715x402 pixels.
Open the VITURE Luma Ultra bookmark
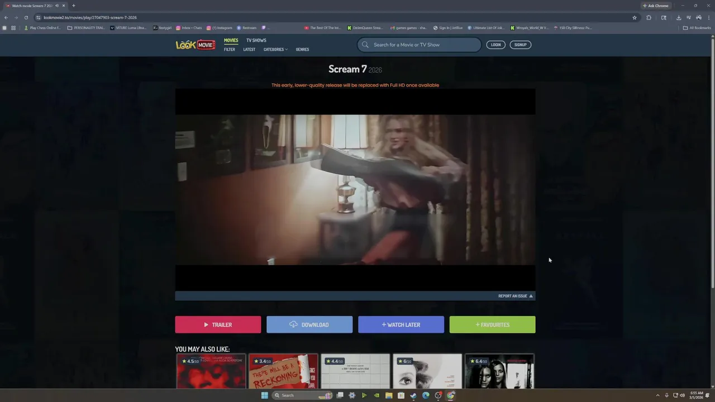(128, 28)
